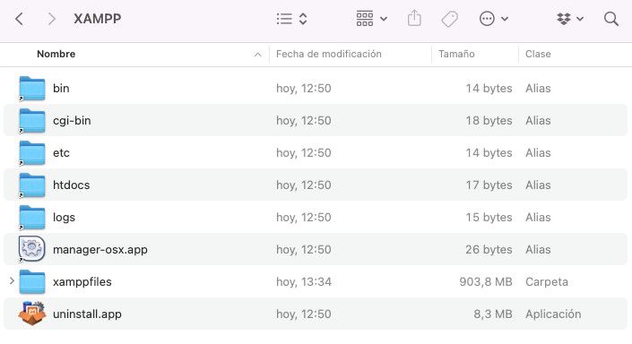Select the bin folder icon

click(32, 88)
